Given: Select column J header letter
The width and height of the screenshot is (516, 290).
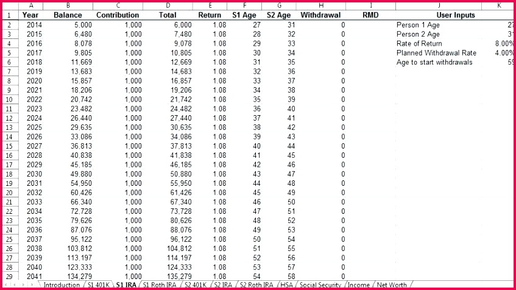Looking at the screenshot, I should coord(439,5).
